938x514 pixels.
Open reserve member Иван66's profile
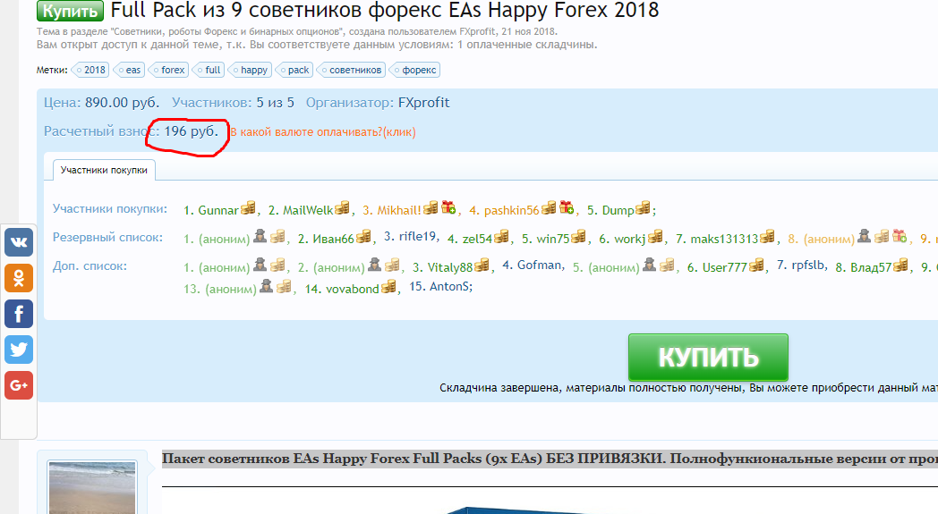(x=333, y=239)
